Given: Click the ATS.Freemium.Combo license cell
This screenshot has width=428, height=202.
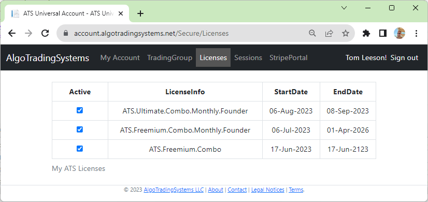Looking at the screenshot, I should (x=185, y=149).
